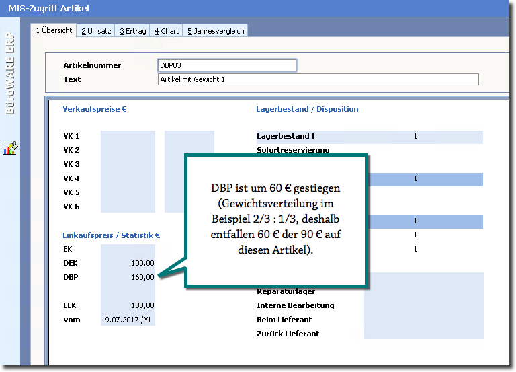Click the Lagerbestand I quantity value
The height and width of the screenshot is (372, 516).
tap(415, 137)
